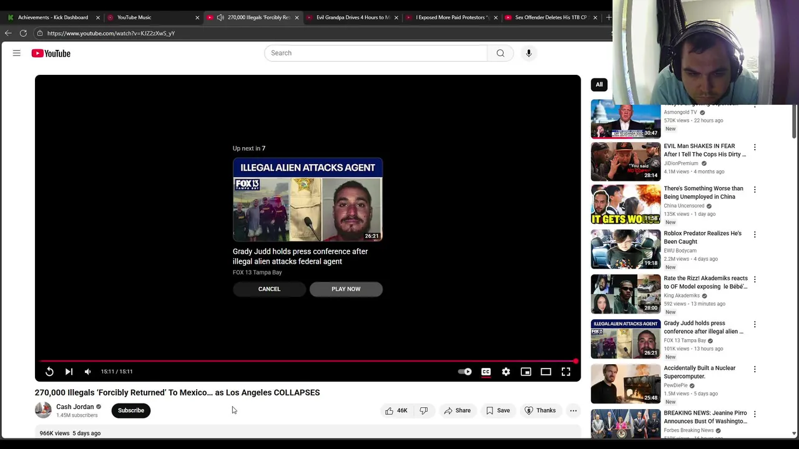Viewport: 799px width, 449px height.
Task: Switch to I Exposed More Paid Protestors tab
Action: (451, 17)
